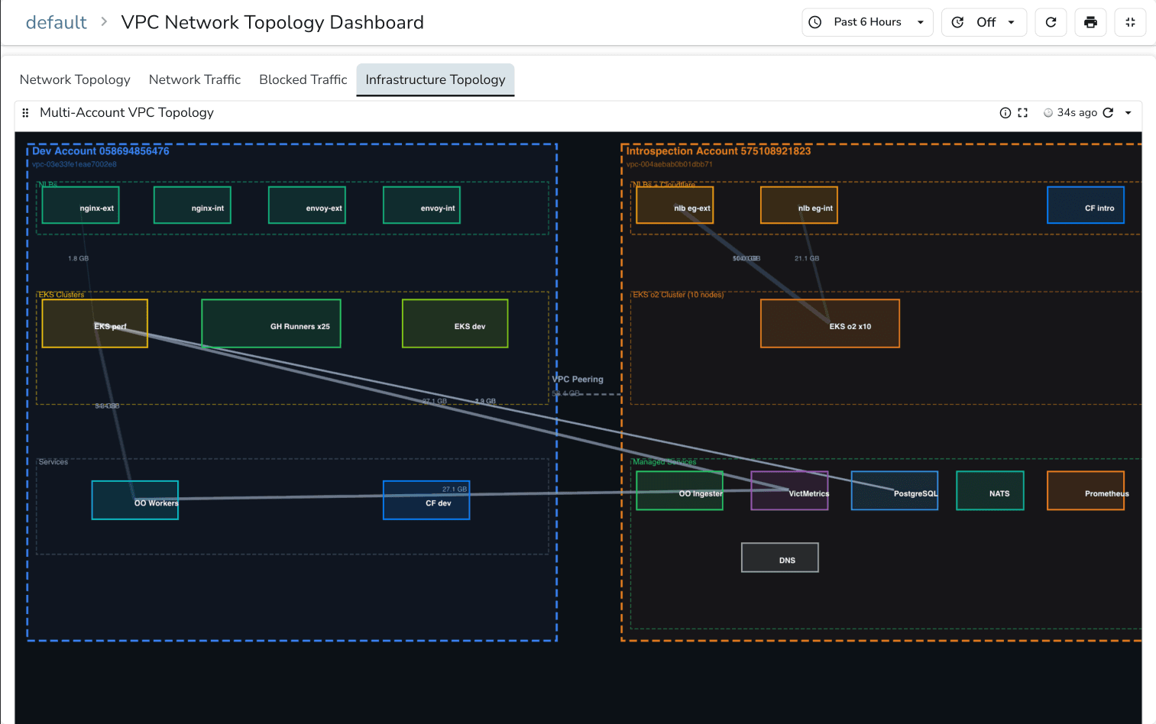Click the nginx-ext node
Image resolution: width=1156 pixels, height=724 pixels.
[x=80, y=205]
